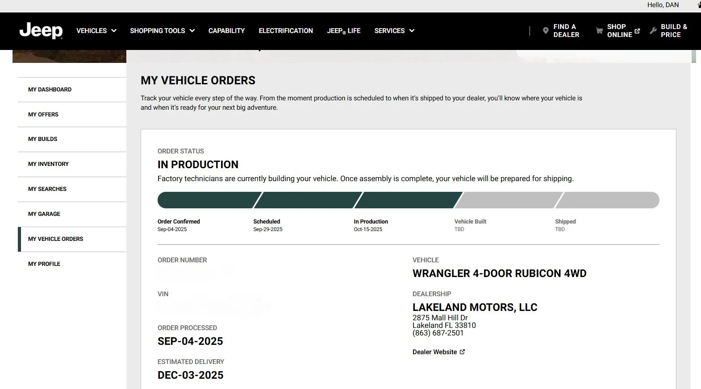Click the IN PRODUCTION status heading

(198, 165)
